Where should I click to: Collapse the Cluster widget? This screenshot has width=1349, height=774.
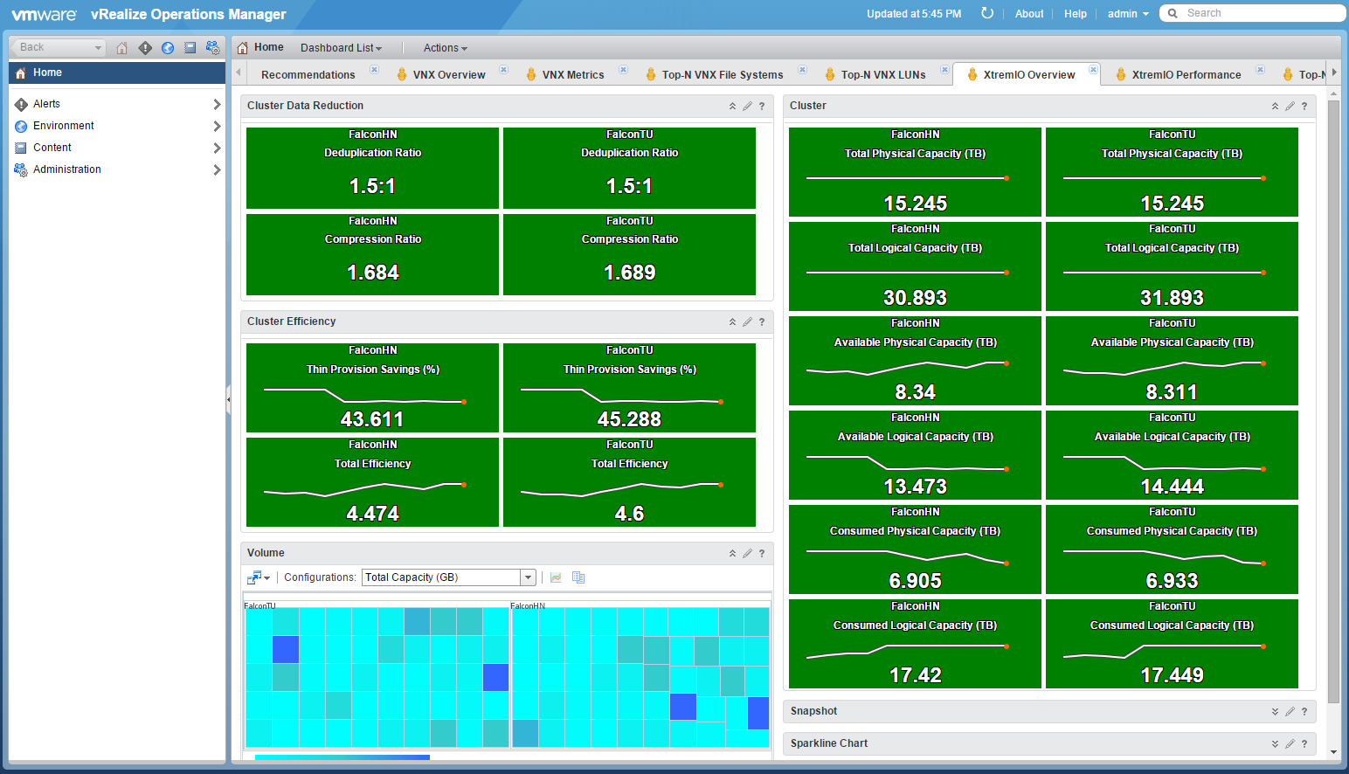point(1275,106)
